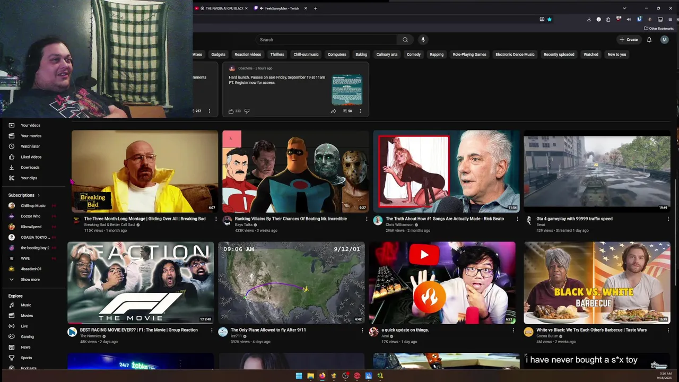Select the Computers filter chip
679x382 pixels.
click(337, 55)
